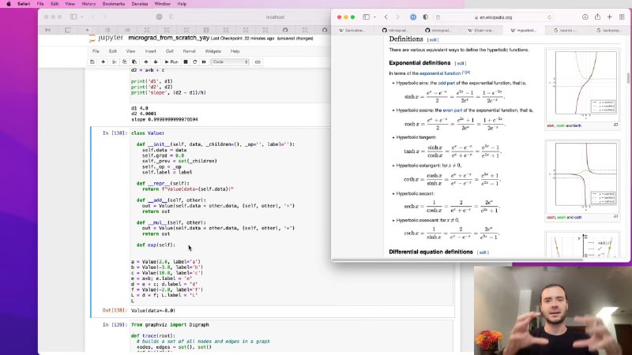Click the share icon in Wikipedia window

tap(597, 17)
